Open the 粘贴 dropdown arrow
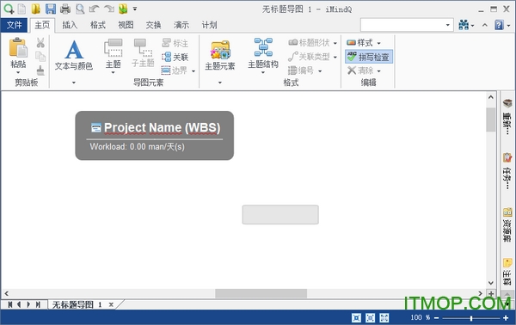The height and width of the screenshot is (325, 516). pyautogui.click(x=18, y=72)
